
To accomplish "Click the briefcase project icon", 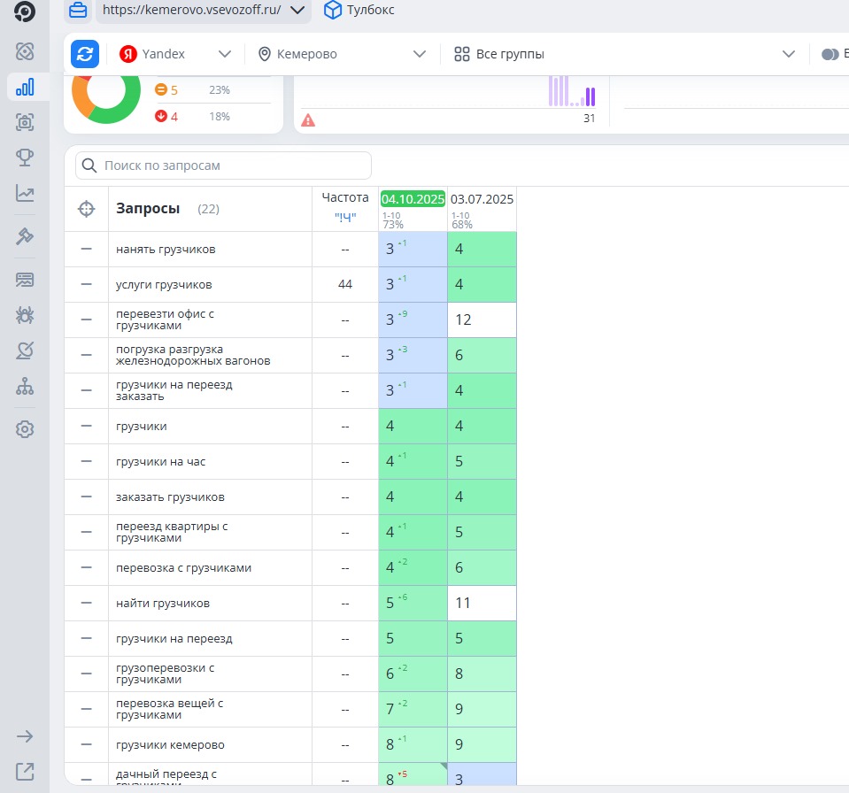I will tap(77, 10).
